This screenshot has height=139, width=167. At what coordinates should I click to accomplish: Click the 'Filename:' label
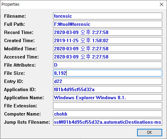15,16
